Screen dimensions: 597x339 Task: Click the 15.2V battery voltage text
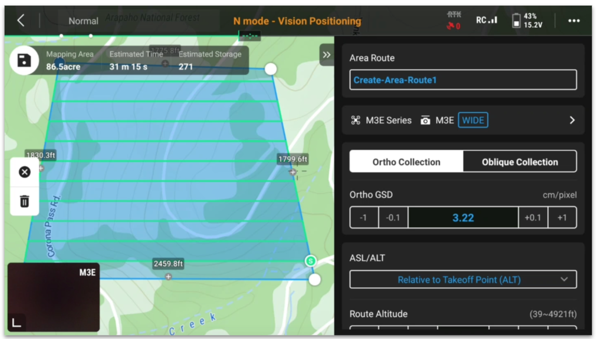[x=533, y=25]
